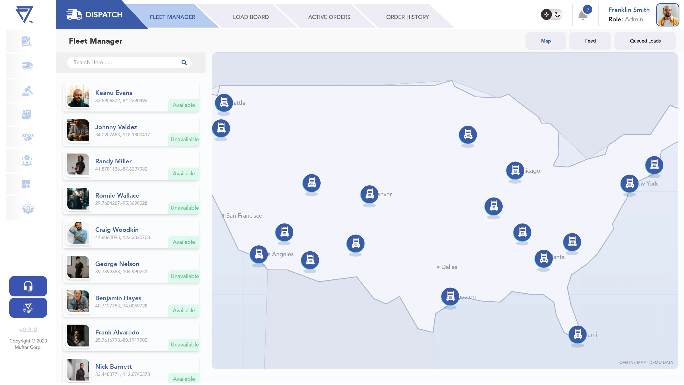Viewport: 684px width, 385px height.
Task: Open the team management sidebar icon
Action: coord(27,161)
